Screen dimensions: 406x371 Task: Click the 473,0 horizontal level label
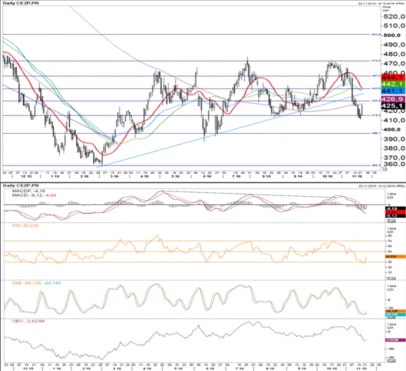pos(375,61)
